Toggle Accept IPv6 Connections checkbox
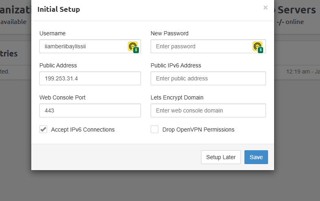 point(43,130)
